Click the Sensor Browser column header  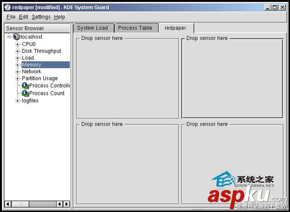point(37,29)
